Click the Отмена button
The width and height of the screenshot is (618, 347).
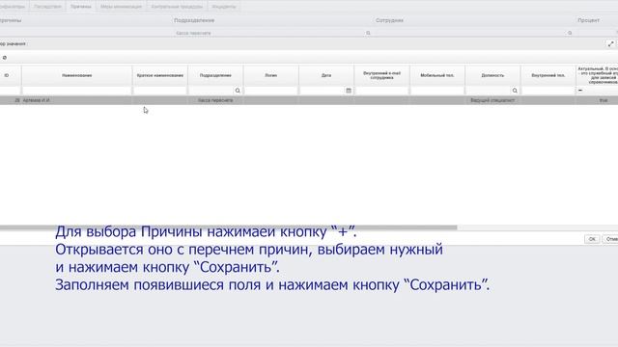[x=611, y=239]
